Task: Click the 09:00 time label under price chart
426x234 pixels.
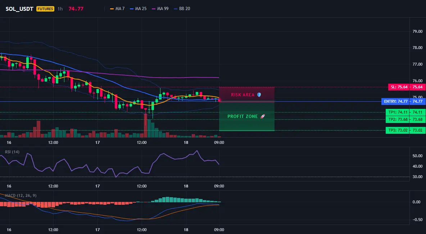Action: tap(219, 142)
